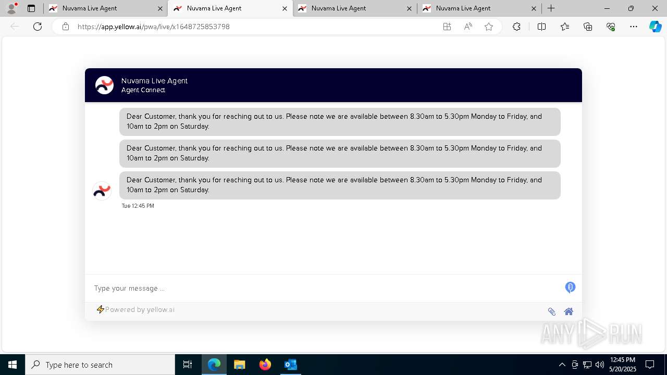Image resolution: width=667 pixels, height=375 pixels.
Task: Open the notification center icon
Action: [650, 365]
